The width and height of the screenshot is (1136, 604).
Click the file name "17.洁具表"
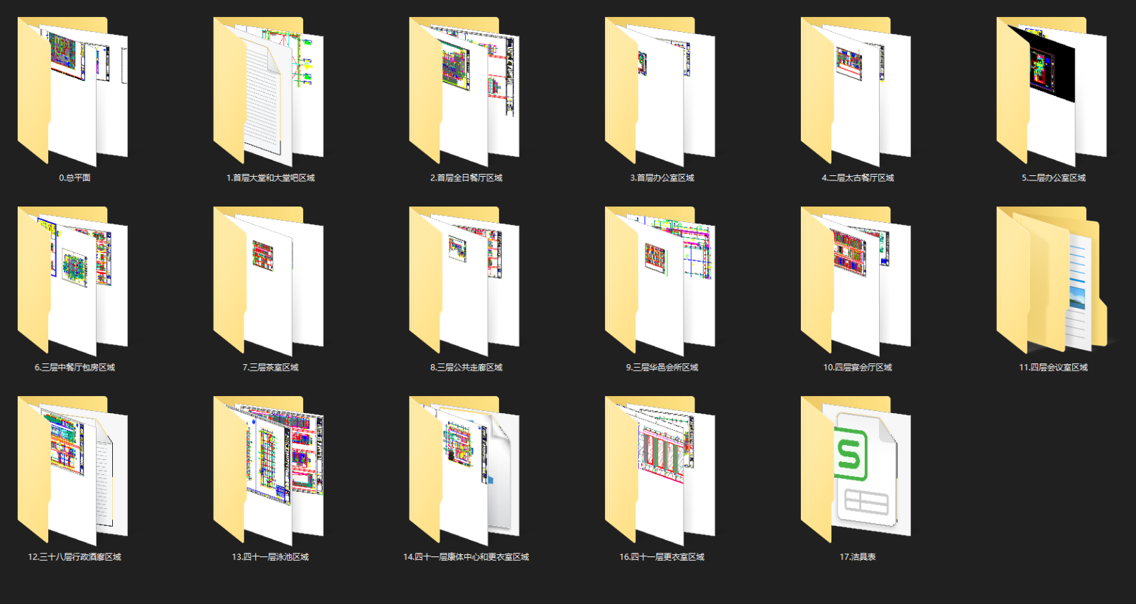pos(858,557)
